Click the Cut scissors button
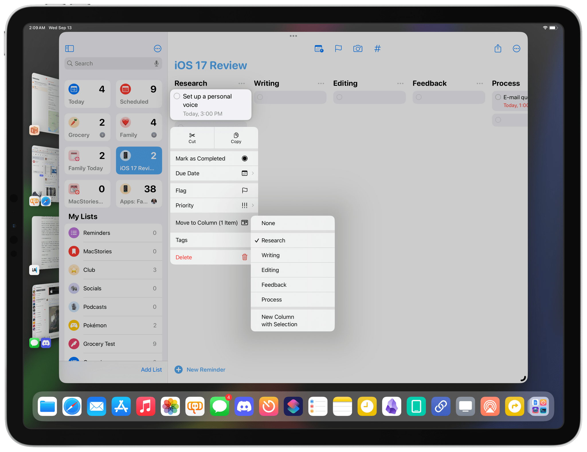Screen dimensions: 587x452 tap(192, 138)
